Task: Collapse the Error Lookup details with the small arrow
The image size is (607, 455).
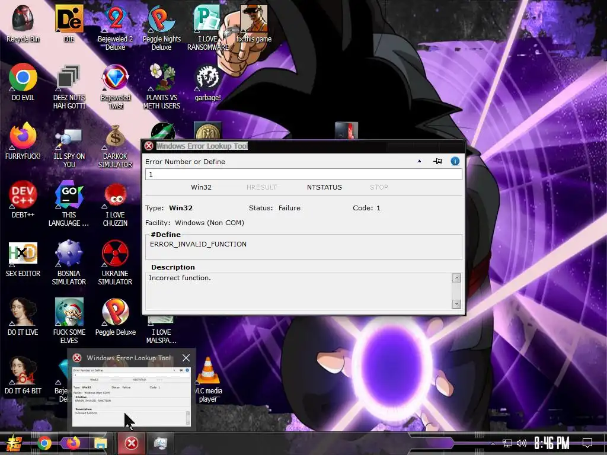Action: click(419, 161)
